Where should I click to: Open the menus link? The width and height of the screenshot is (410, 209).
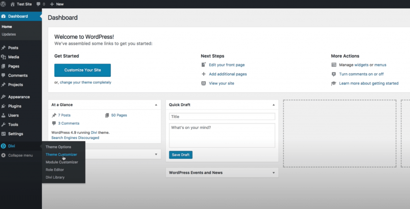coord(380,65)
